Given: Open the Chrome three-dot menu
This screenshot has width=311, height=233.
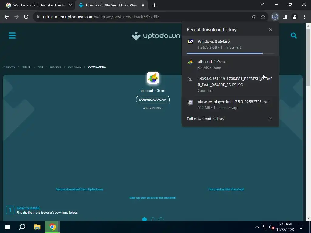Looking at the screenshot, I should (x=304, y=17).
